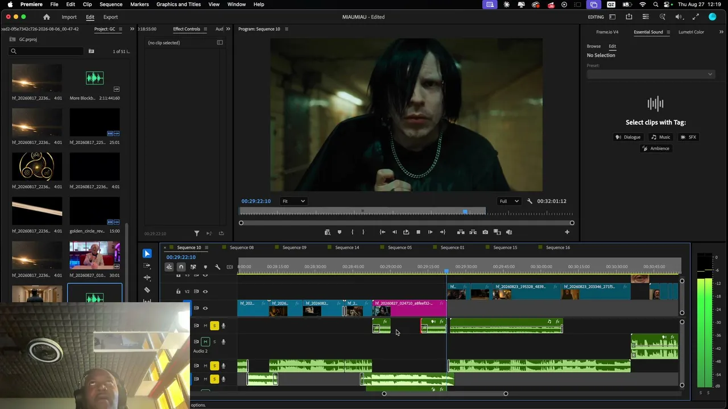
Task: Click the program monitor playhead
Action: tap(465, 212)
